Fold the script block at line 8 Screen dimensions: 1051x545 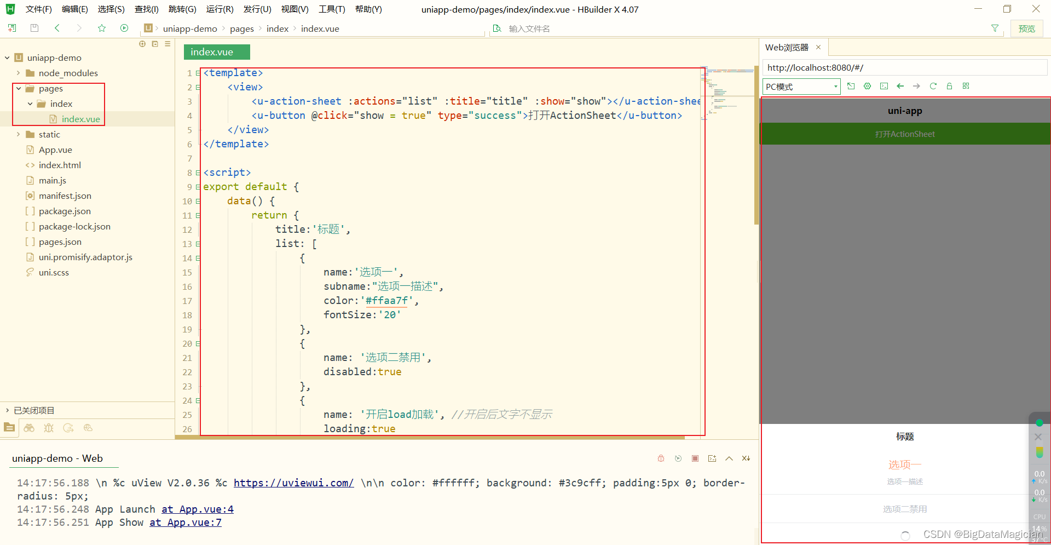click(x=198, y=173)
